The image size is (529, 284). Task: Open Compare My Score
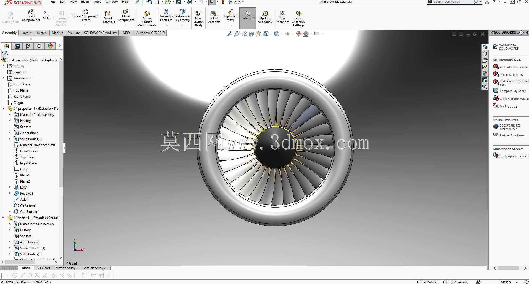(x=510, y=91)
